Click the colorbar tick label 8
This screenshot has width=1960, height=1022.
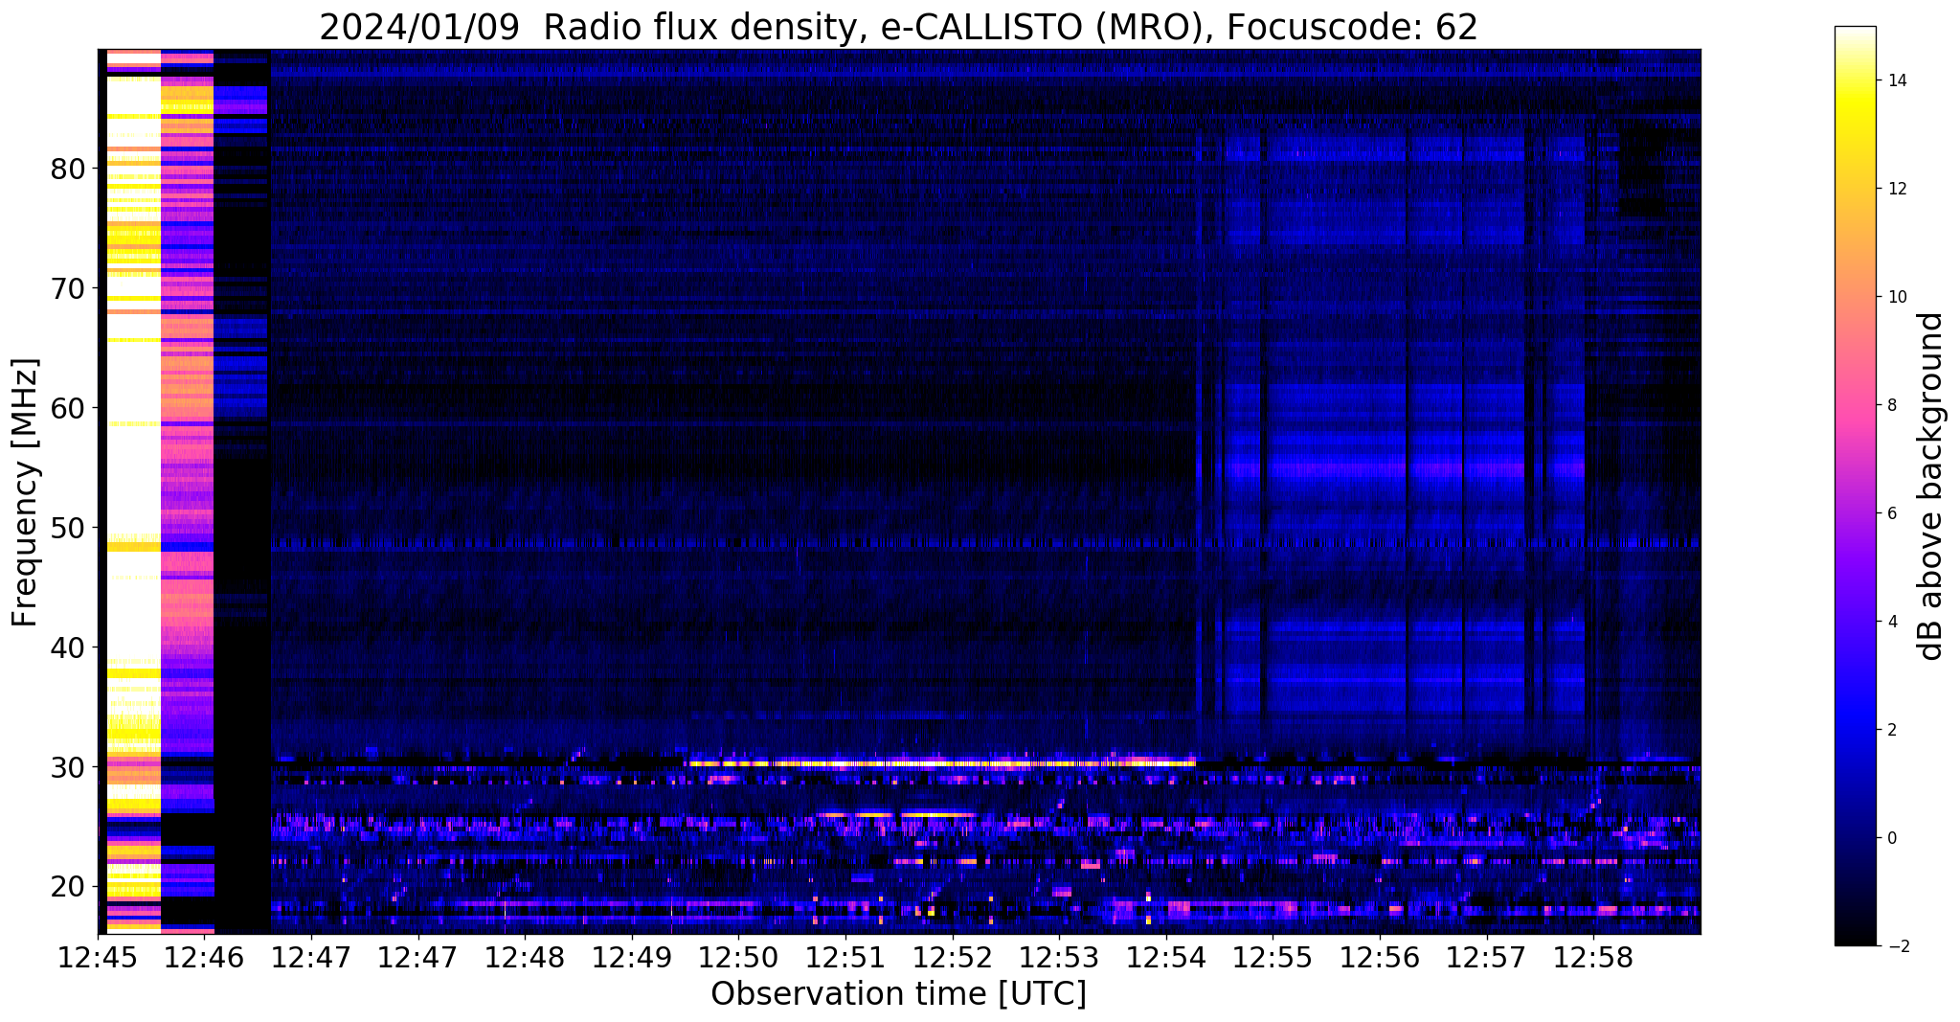[x=1891, y=405]
